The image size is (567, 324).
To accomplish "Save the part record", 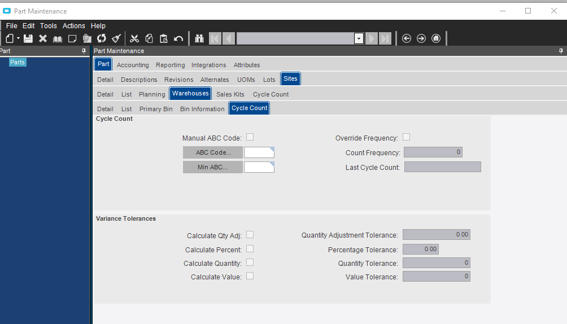I will point(28,38).
